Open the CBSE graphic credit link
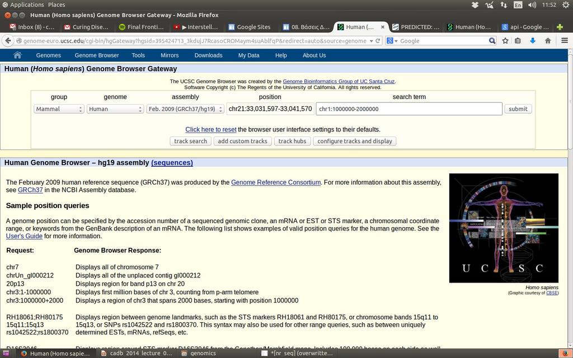Viewport: 573px width, 358px height. pyautogui.click(x=552, y=293)
